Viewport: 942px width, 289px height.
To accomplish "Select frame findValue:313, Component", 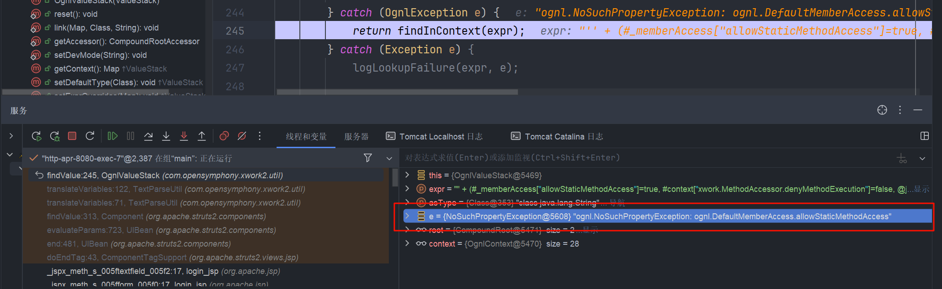I will click(156, 217).
